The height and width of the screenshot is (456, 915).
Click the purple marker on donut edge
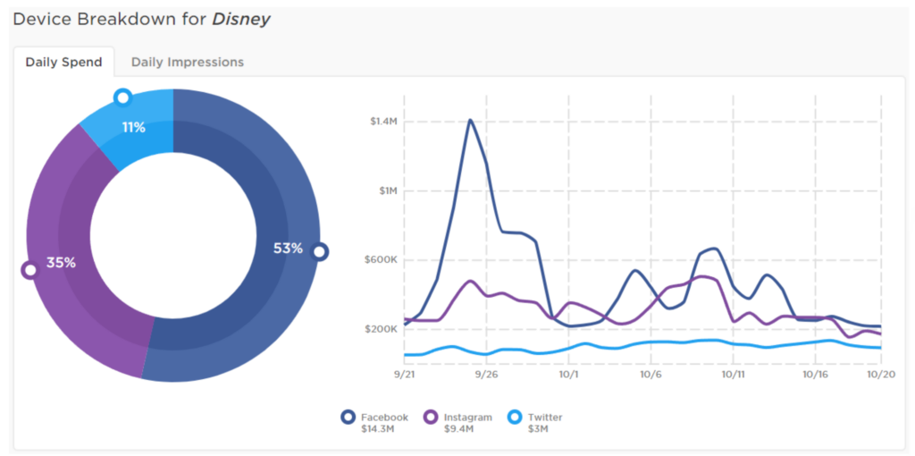(x=29, y=270)
